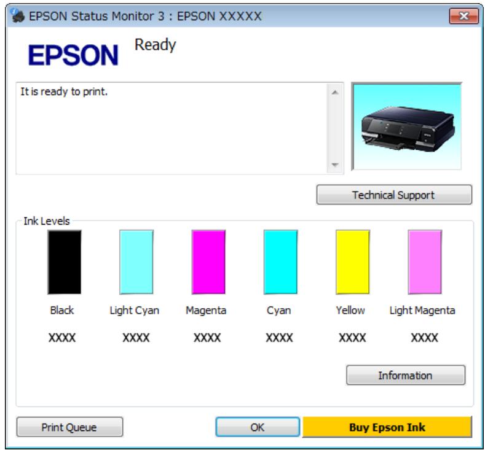Click the 'Magenta' ink label
This screenshot has height=450, width=485.
point(206,311)
